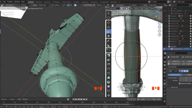Open the Modifier properties wrench tab
192x108 pixels.
click(x=165, y=84)
